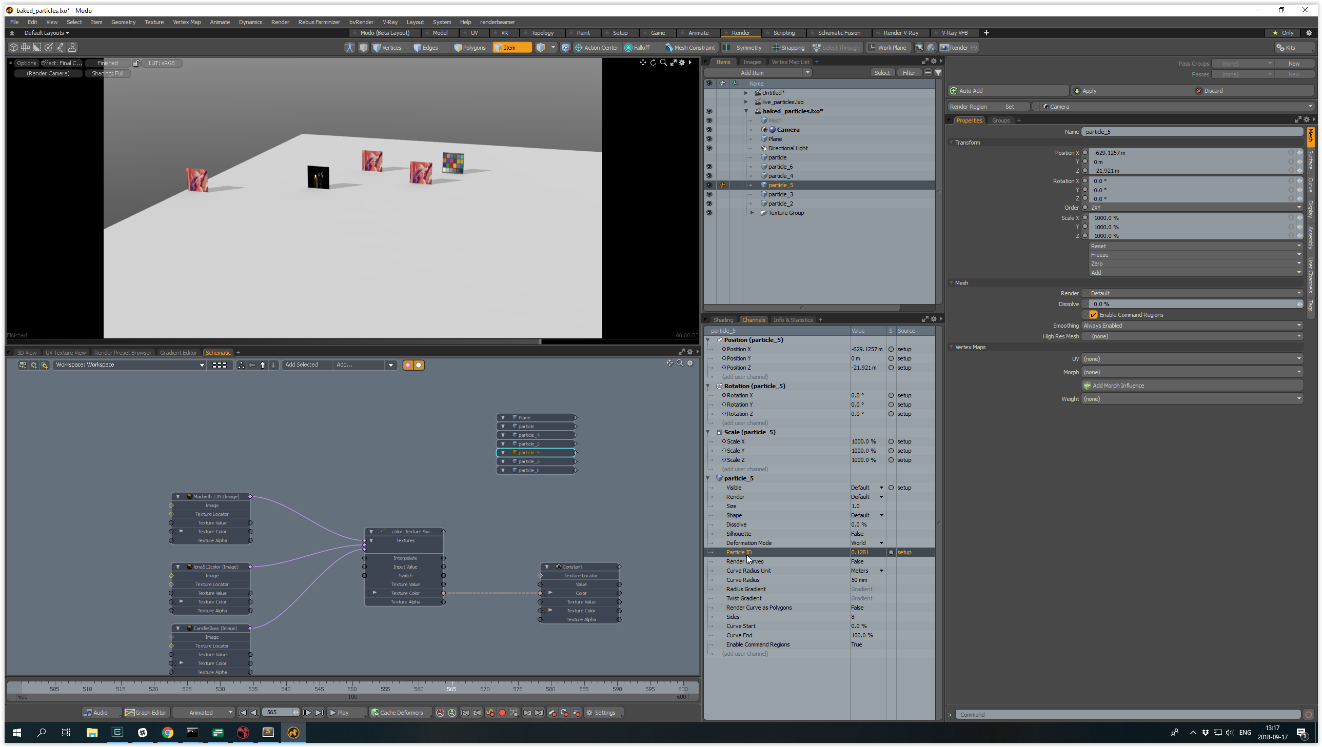Open the Kits panel
This screenshot has height=747, width=1322.
1294,47
